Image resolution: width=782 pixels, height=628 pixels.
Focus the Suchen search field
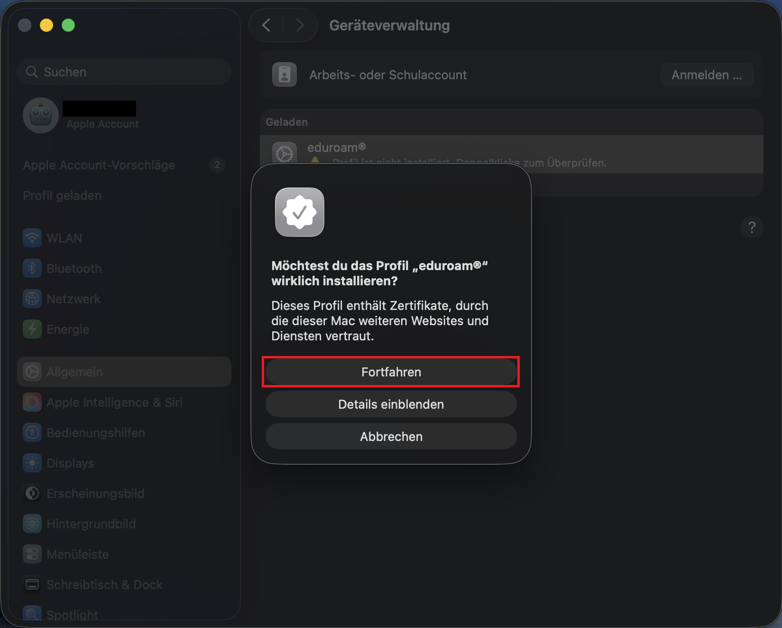tap(124, 72)
